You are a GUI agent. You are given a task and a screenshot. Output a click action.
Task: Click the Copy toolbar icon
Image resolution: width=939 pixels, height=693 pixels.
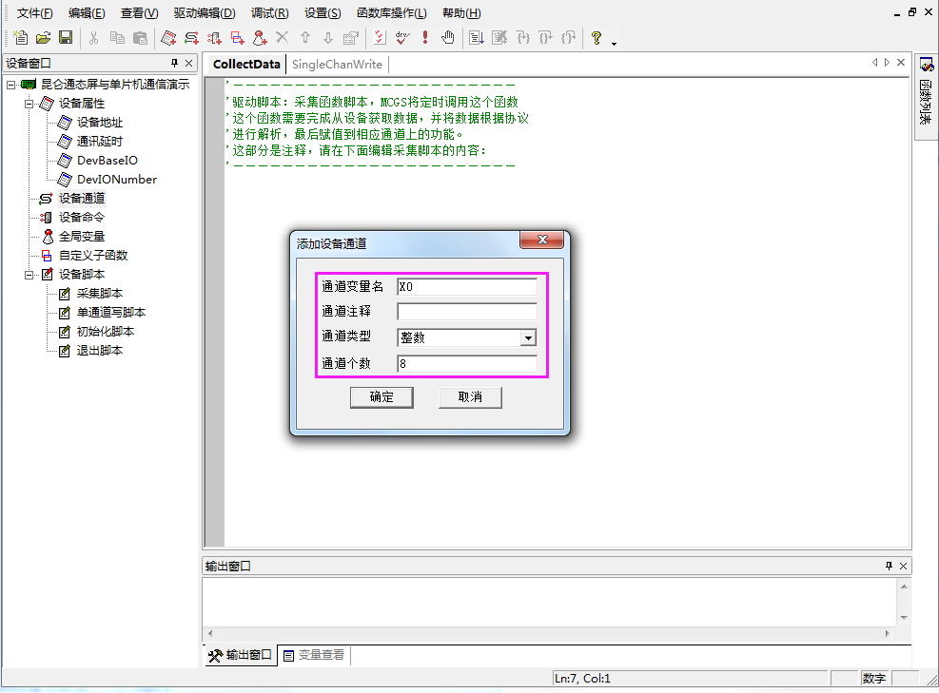[x=117, y=38]
